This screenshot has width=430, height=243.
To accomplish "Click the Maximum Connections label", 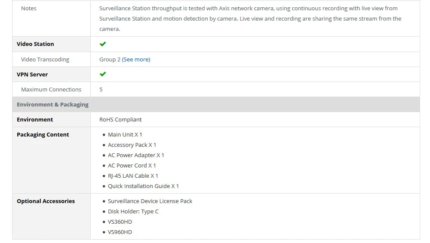I will [51, 90].
